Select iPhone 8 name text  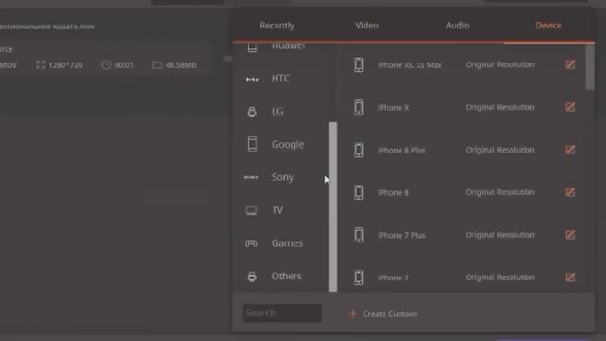393,192
